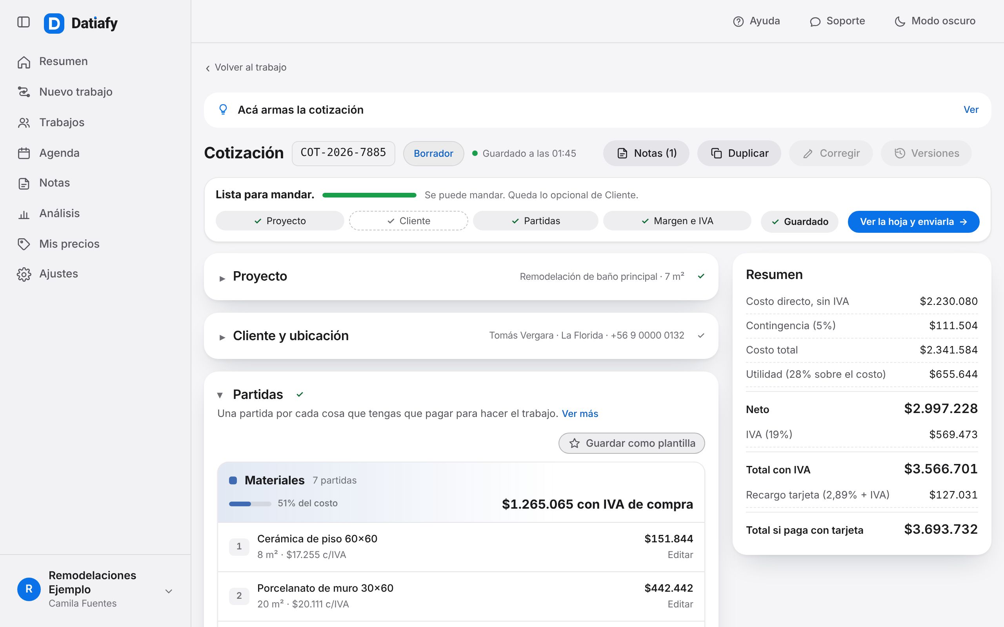This screenshot has height=627, width=1004.
Task: Click the Corregir pencil icon
Action: (808, 154)
